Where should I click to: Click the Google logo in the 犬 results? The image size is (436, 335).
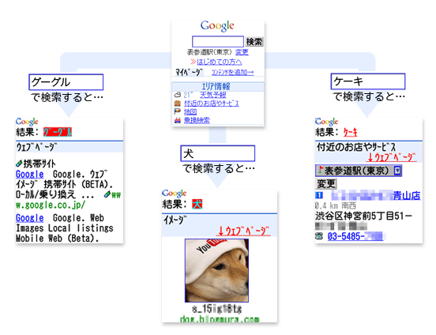tap(174, 194)
